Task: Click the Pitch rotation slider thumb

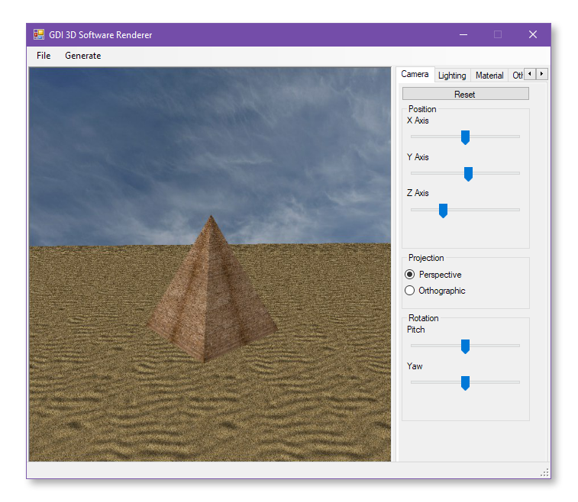Action: pos(465,346)
